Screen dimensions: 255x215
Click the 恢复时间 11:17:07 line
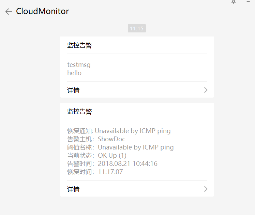[x=95, y=172]
